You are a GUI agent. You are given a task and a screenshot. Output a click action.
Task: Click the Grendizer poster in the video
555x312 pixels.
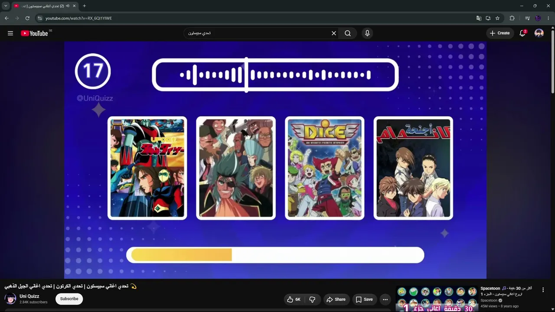(147, 168)
